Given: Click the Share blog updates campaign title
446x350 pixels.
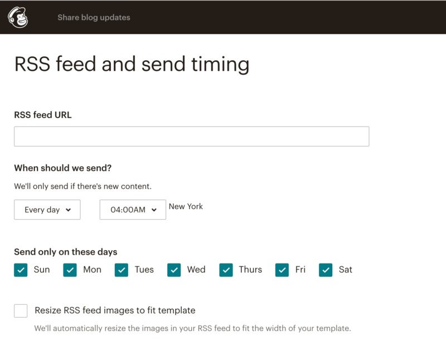Looking at the screenshot, I should [x=94, y=17].
